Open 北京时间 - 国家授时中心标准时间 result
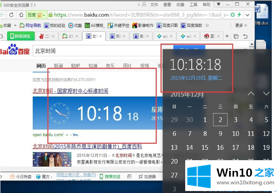The image size is (279, 193). (71, 91)
